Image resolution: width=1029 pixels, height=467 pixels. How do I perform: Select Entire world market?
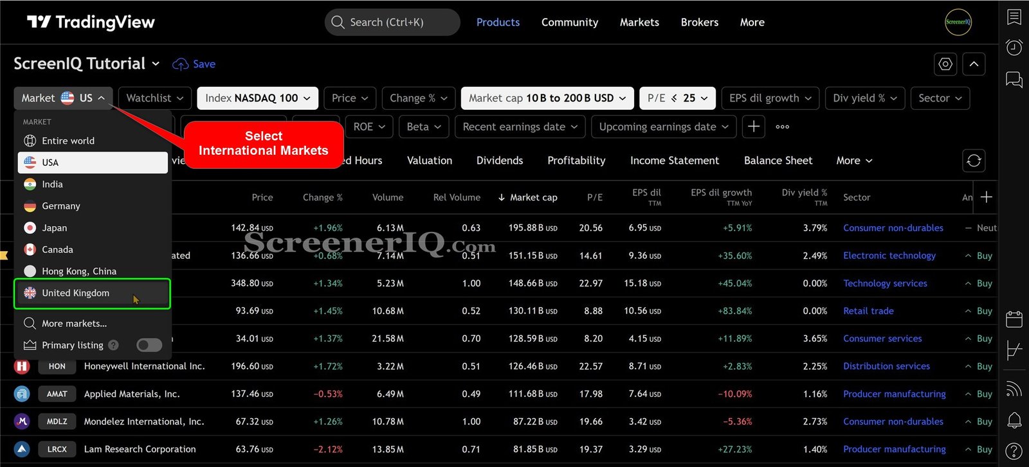[x=93, y=141]
